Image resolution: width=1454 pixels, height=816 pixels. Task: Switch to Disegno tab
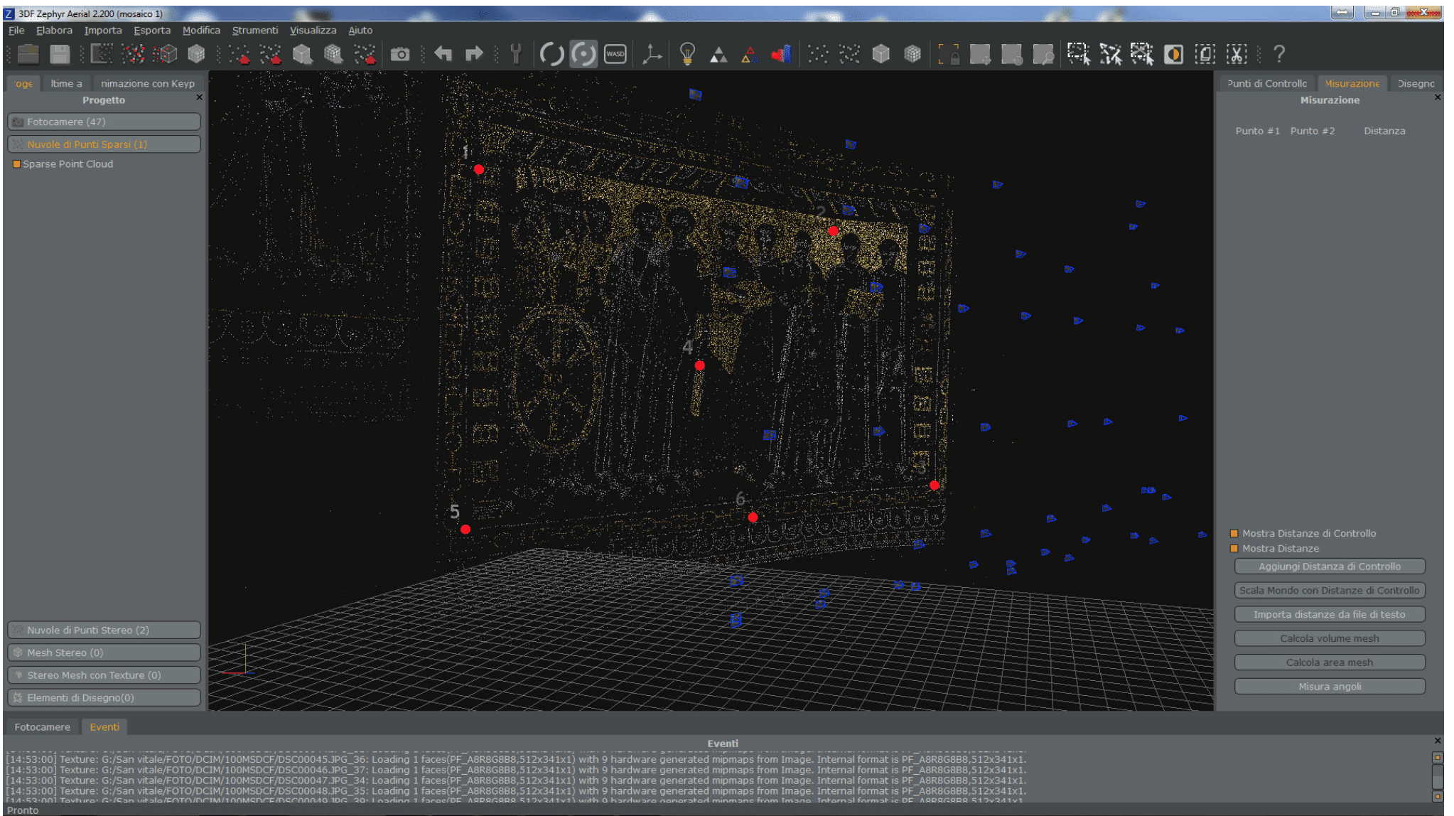[1416, 83]
